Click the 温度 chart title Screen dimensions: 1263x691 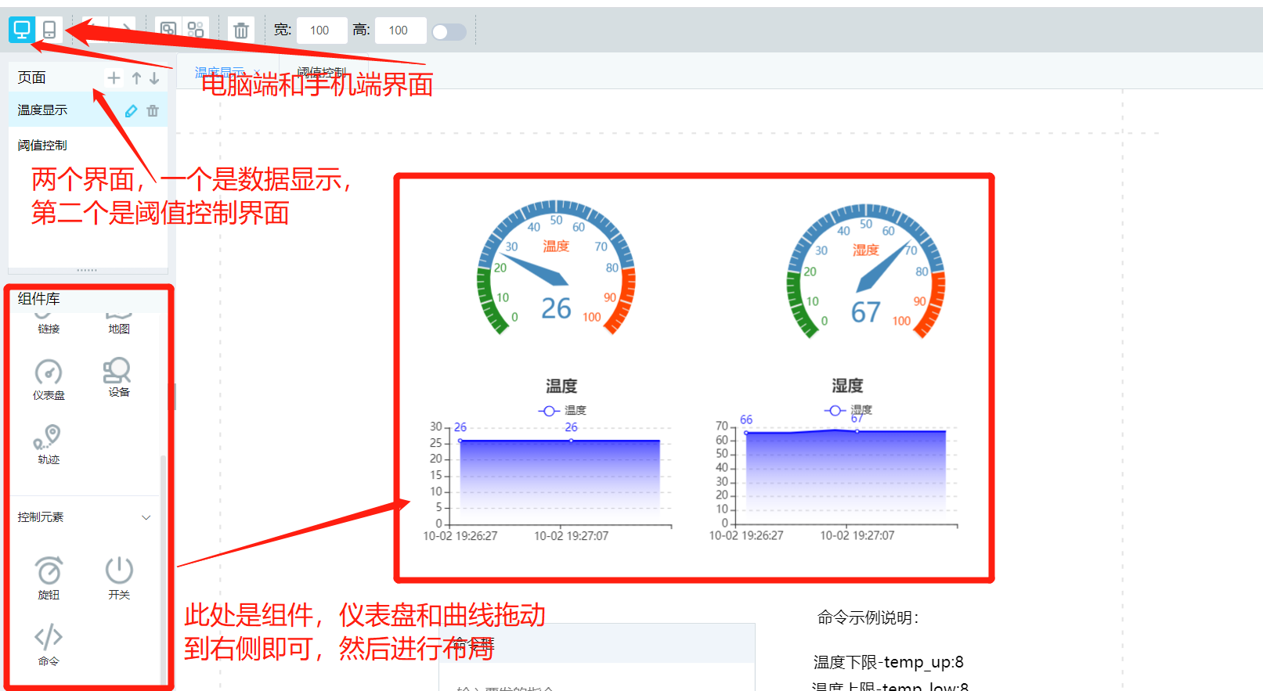click(561, 386)
